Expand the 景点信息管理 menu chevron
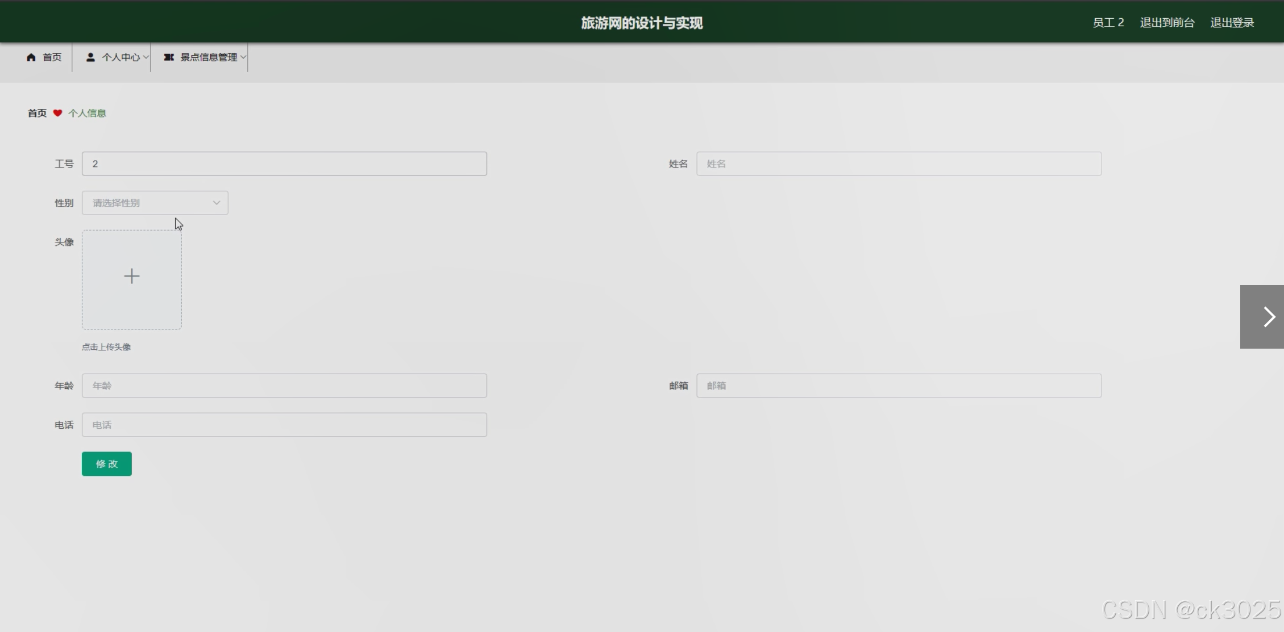Image resolution: width=1284 pixels, height=632 pixels. 243,57
